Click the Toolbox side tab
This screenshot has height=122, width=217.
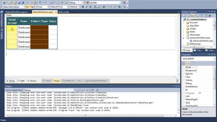[x=2, y=34]
